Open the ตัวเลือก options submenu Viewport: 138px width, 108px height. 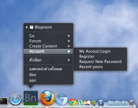pyautogui.click(x=48, y=60)
